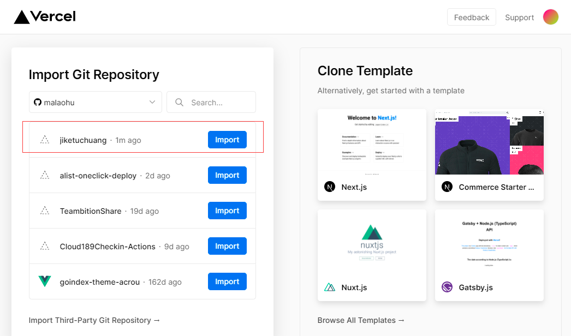This screenshot has height=336, width=571.
Task: Click the Next.js template logo icon
Action: pos(330,187)
